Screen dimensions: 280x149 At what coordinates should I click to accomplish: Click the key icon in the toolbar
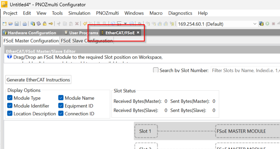[51, 23]
